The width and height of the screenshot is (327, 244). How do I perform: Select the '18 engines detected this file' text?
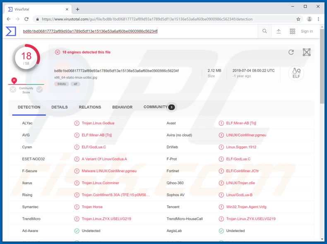tap(87, 52)
